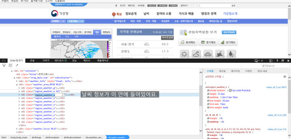The image size is (291, 139).
Task: Click the 동네예보 button
Action: point(188,42)
